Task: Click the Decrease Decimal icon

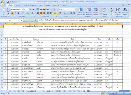Action: 74,13
